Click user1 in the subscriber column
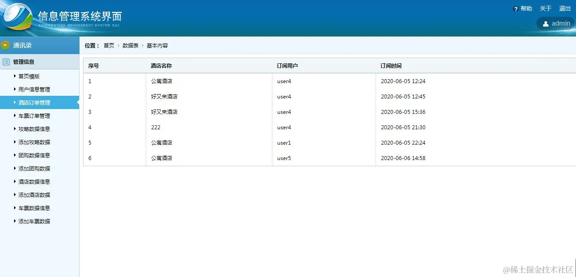Image resolution: width=576 pixels, height=277 pixels. pos(284,143)
